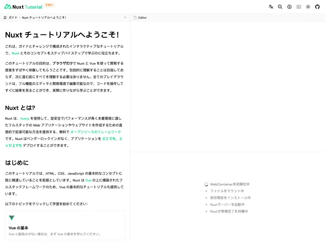Open the Vue link in はじめに section
Screen dimensions: 325x242
(x=88, y=180)
